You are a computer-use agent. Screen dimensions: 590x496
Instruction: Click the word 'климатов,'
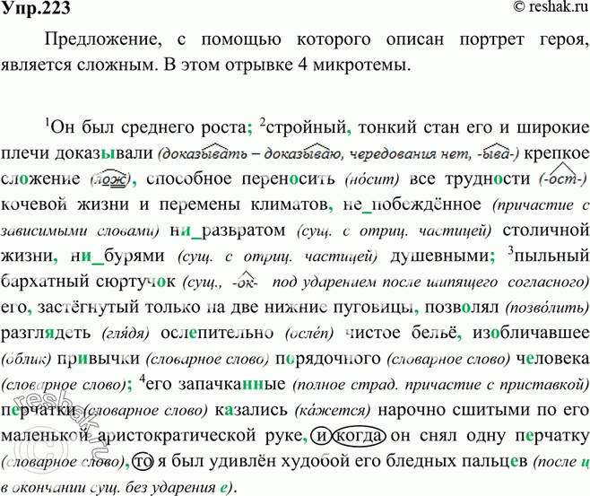click(291, 204)
